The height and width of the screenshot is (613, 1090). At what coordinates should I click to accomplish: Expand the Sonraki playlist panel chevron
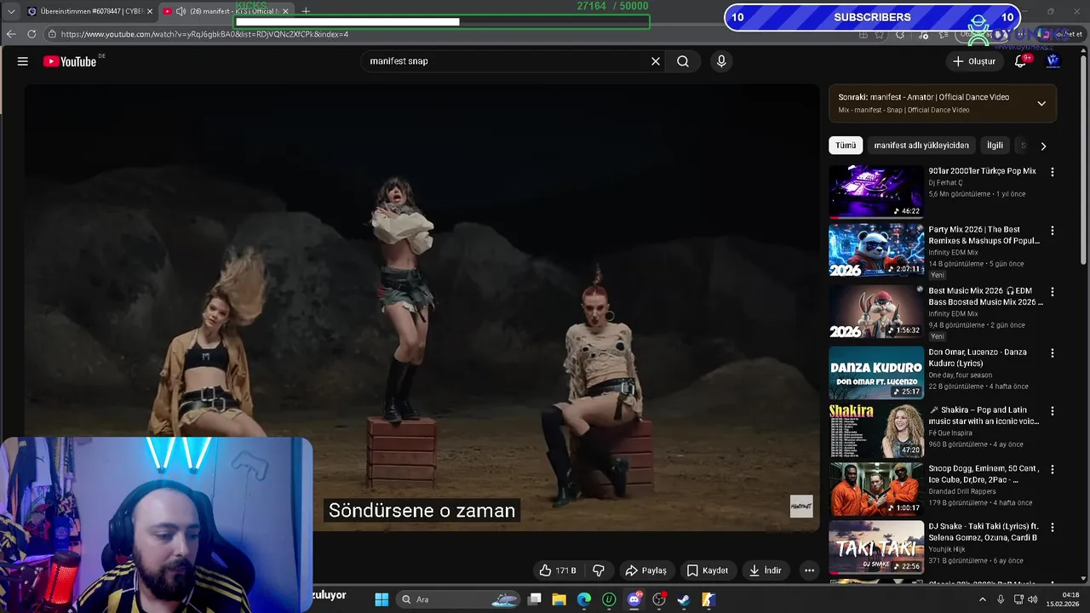tap(1041, 103)
